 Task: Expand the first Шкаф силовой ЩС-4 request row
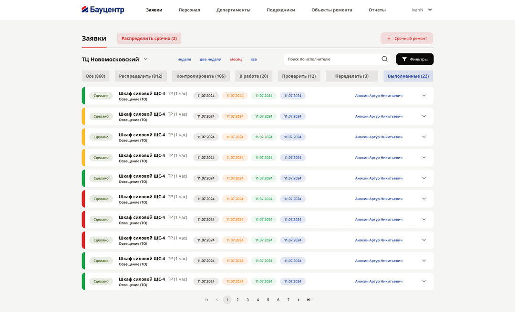pos(423,96)
